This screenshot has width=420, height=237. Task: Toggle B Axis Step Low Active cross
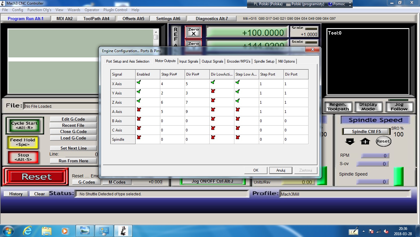coord(238,119)
